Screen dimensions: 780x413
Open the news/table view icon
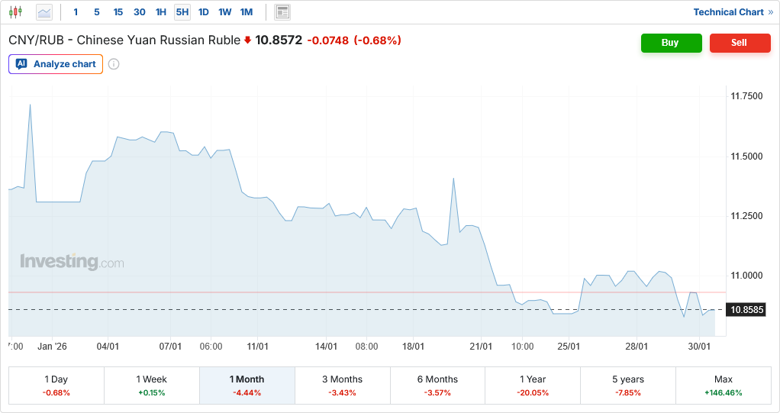click(282, 12)
